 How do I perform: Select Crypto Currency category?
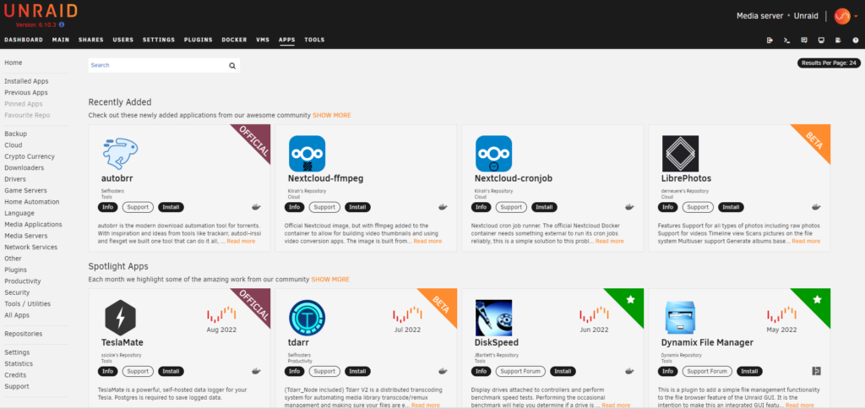coord(30,157)
